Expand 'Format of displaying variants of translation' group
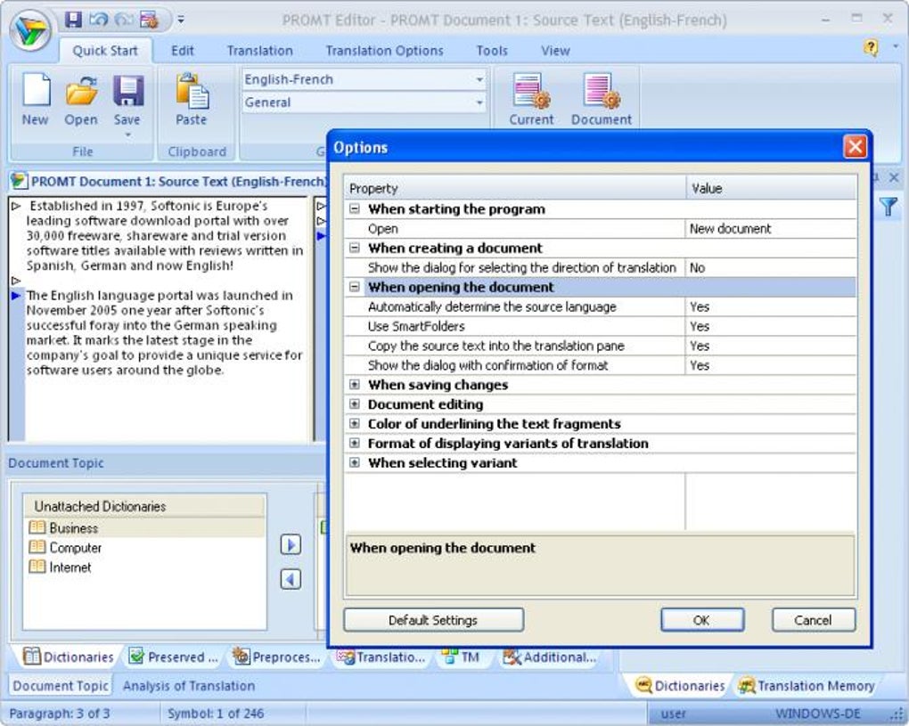Viewport: 909px width, 726px height. click(x=355, y=444)
